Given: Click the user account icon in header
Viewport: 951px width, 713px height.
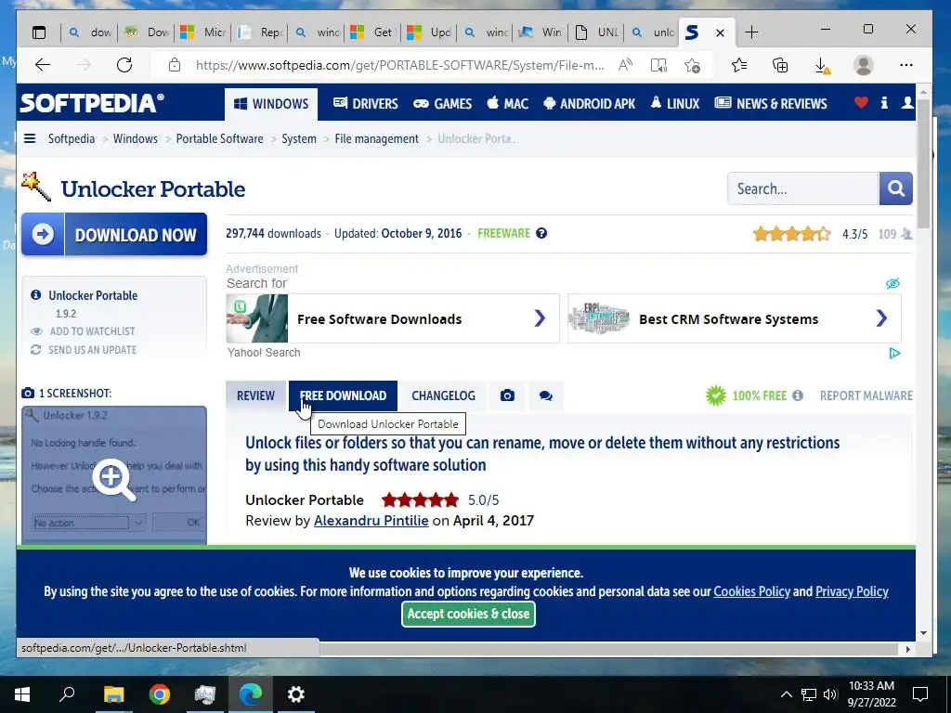Looking at the screenshot, I should tap(907, 103).
